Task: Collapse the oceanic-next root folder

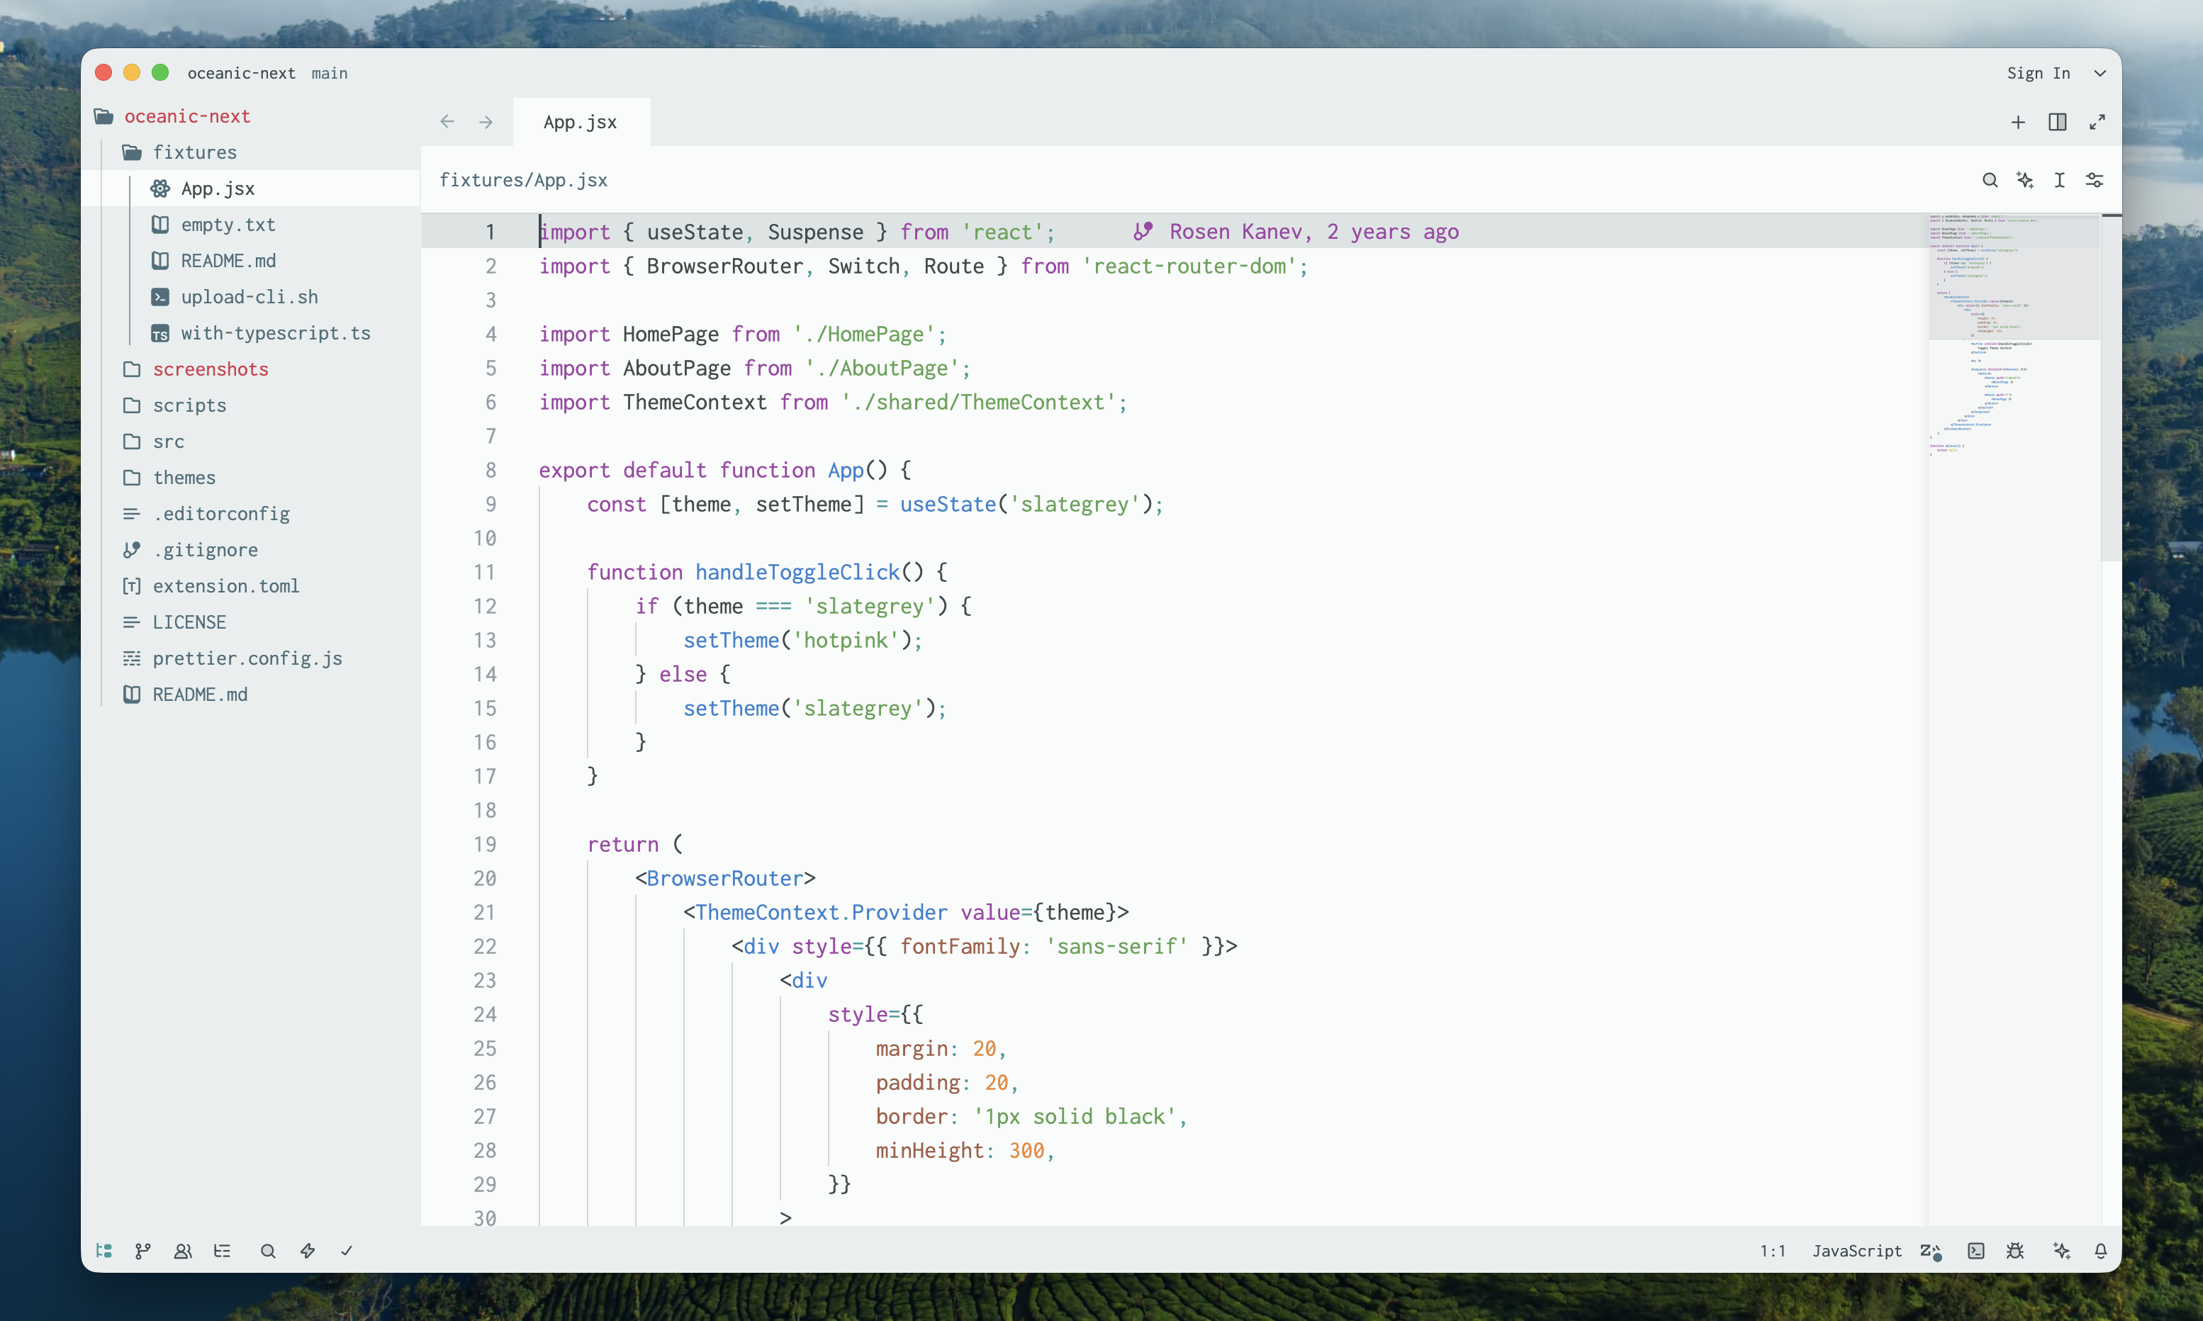Action: [250, 116]
